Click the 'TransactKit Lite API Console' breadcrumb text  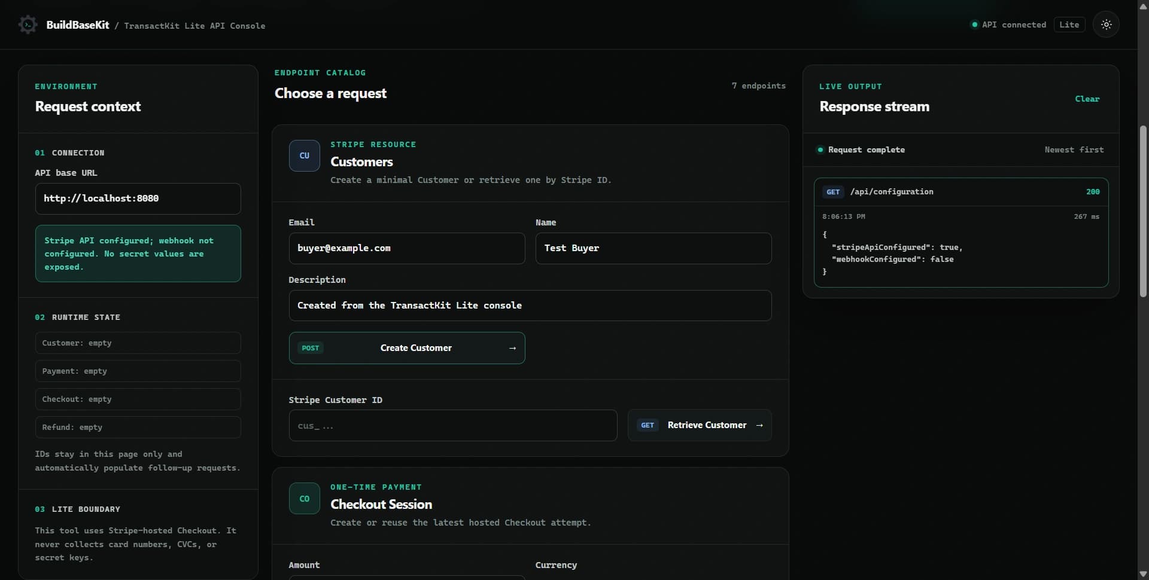click(194, 26)
